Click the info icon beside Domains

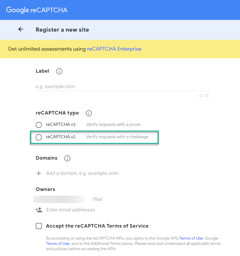67,158
